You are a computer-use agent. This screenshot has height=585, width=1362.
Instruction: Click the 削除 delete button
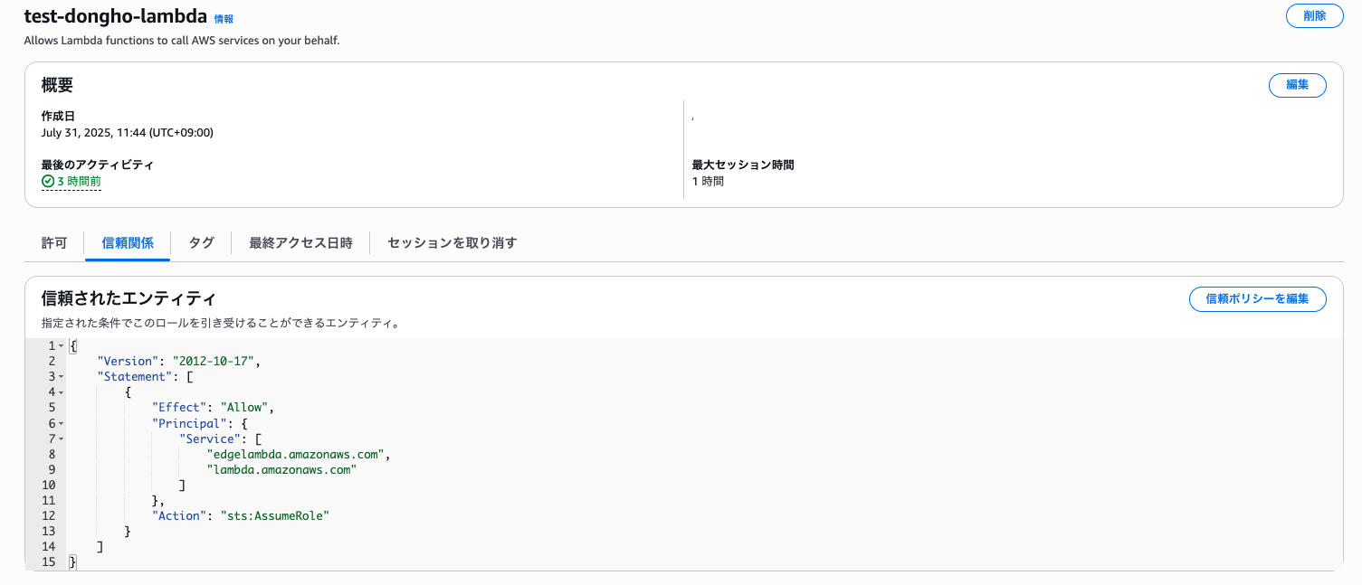point(1314,16)
